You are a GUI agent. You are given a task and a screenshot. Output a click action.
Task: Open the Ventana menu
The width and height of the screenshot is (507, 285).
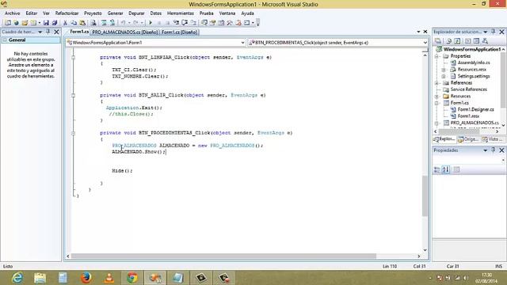227,13
